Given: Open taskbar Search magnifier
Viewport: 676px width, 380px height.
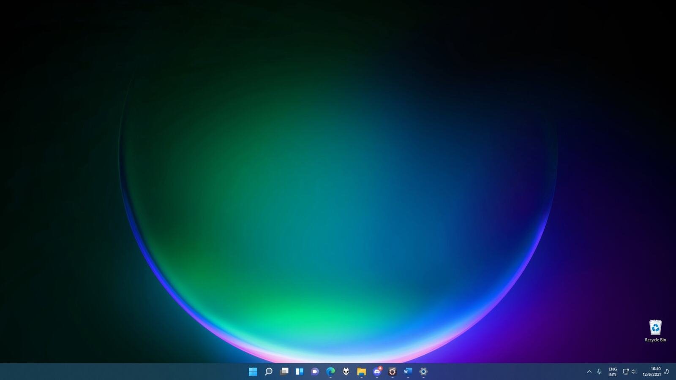Looking at the screenshot, I should tap(268, 372).
